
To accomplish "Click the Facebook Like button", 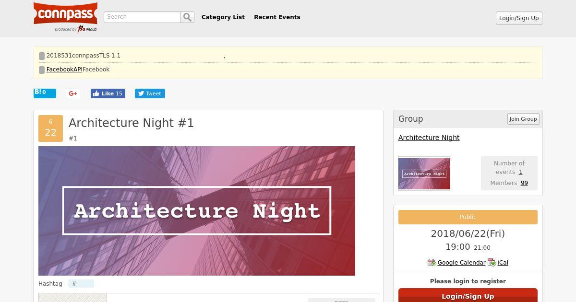I will tap(108, 93).
